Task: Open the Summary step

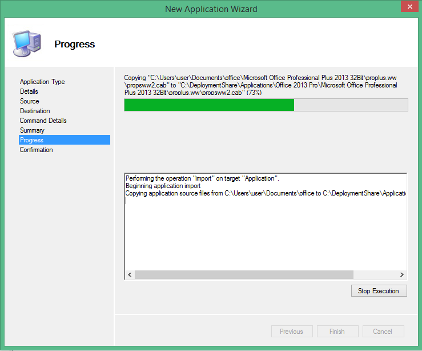Action: pos(32,130)
